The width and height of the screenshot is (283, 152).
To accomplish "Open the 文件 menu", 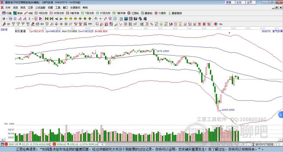I will [8, 7].
